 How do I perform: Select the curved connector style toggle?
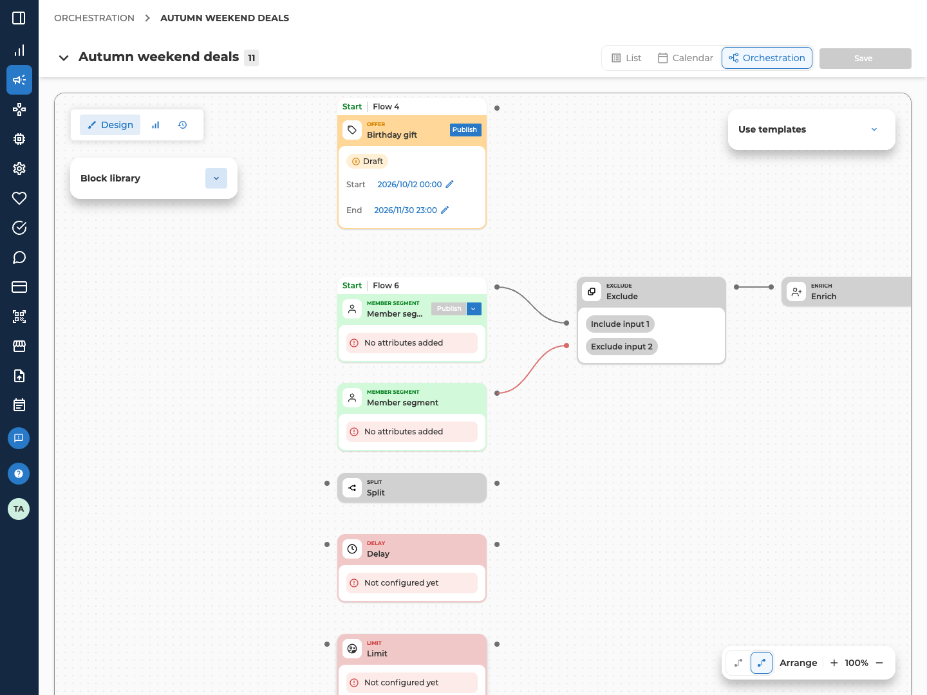tap(762, 663)
